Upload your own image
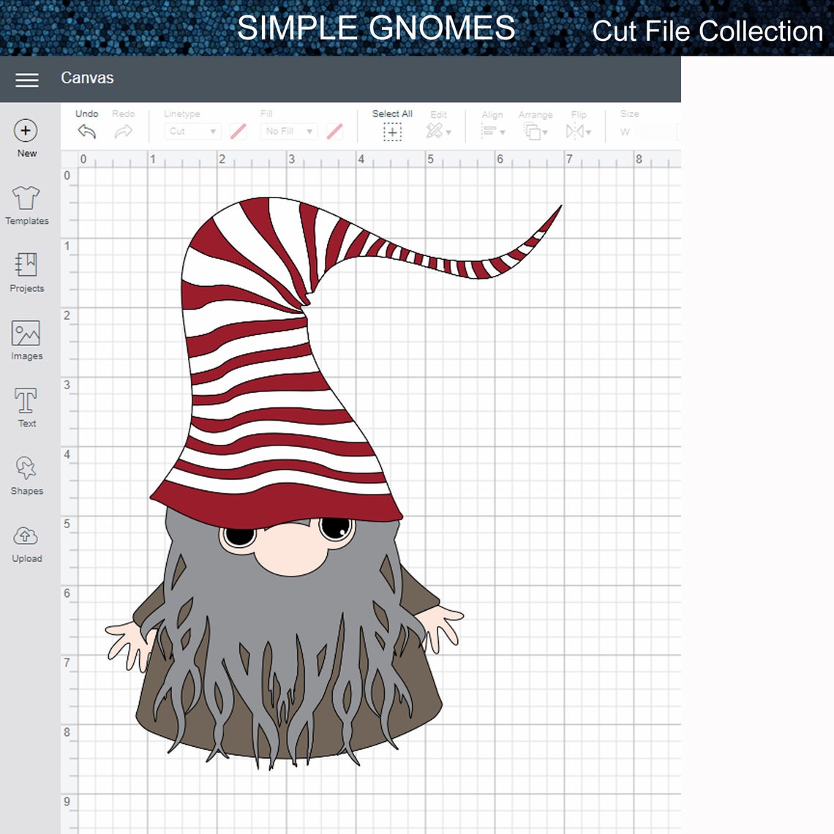The height and width of the screenshot is (834, 834). [26, 541]
